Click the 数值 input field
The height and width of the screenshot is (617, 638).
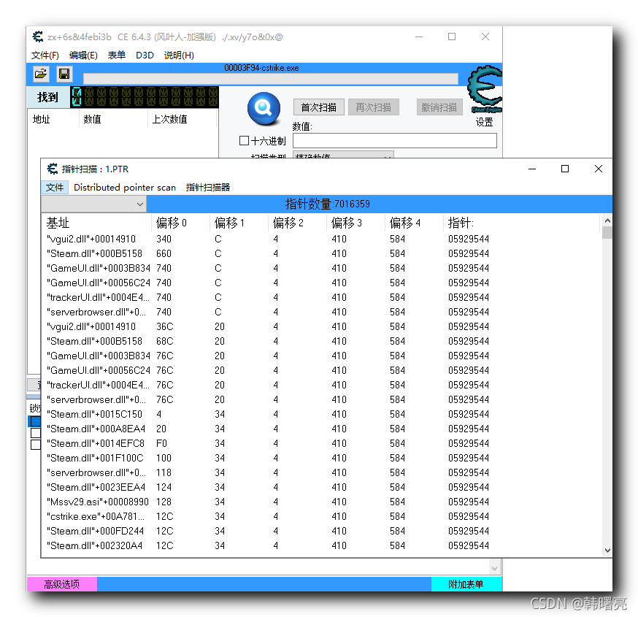tap(395, 140)
